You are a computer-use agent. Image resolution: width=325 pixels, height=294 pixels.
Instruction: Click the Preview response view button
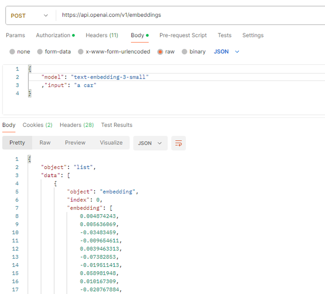tap(75, 143)
